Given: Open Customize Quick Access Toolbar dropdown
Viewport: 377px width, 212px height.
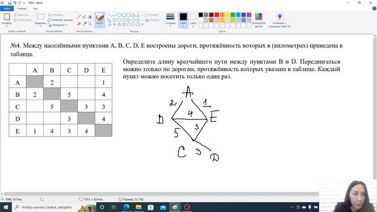Looking at the screenshot, I should coord(24,3).
